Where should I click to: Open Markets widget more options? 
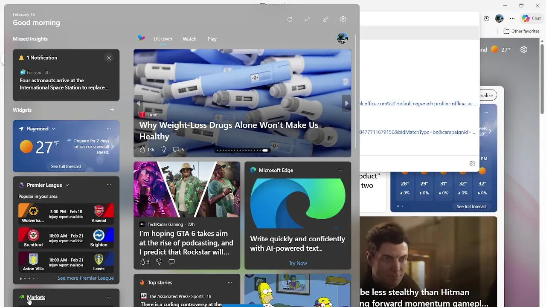coord(109,297)
